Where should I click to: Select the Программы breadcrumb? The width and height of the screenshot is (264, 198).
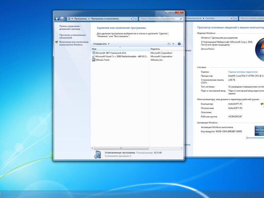pyautogui.click(x=81, y=19)
